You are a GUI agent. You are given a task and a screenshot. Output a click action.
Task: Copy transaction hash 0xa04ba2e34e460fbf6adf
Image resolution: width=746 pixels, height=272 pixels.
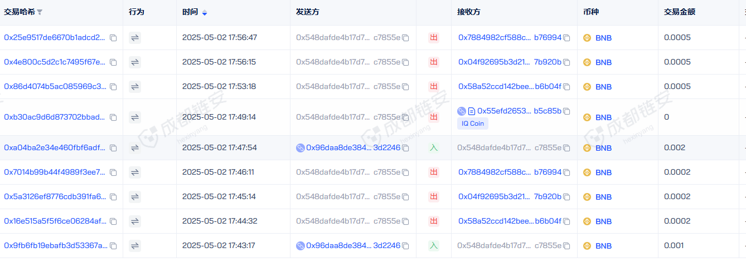tap(113, 148)
